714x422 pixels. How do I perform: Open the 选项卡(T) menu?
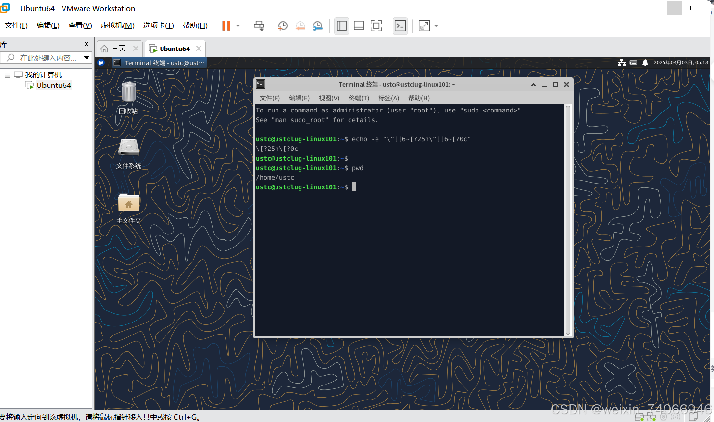pos(158,25)
